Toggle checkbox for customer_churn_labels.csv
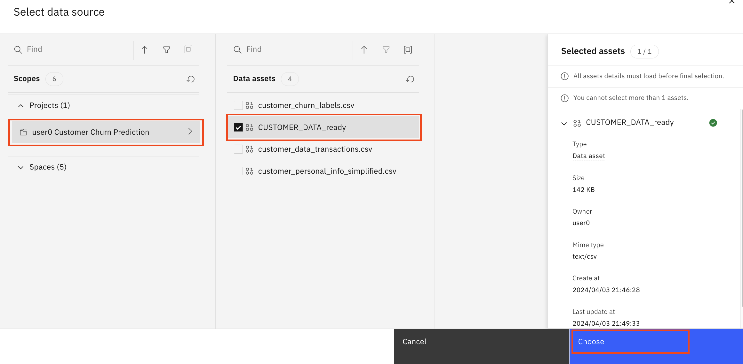 [x=238, y=105]
